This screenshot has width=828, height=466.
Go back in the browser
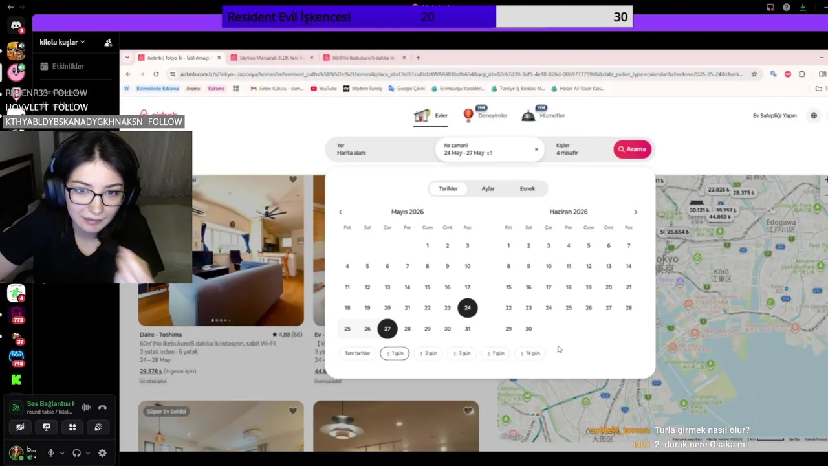click(128, 74)
